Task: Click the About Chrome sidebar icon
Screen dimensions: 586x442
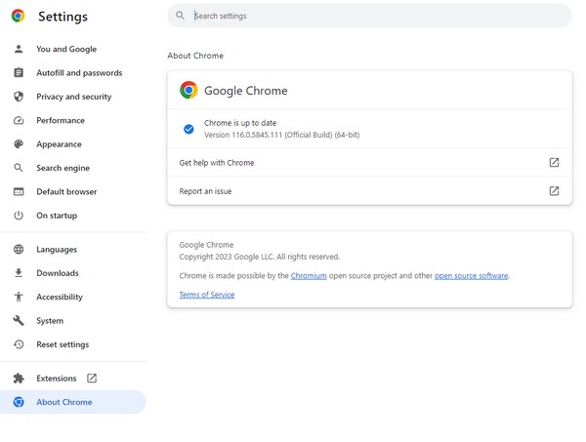Action: coord(19,402)
